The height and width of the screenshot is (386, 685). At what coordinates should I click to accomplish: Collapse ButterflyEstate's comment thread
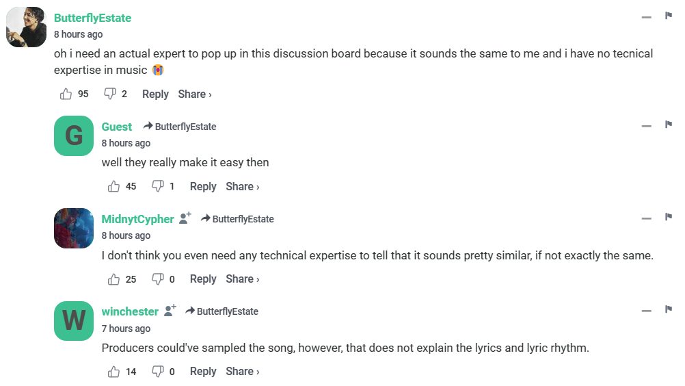[646, 17]
